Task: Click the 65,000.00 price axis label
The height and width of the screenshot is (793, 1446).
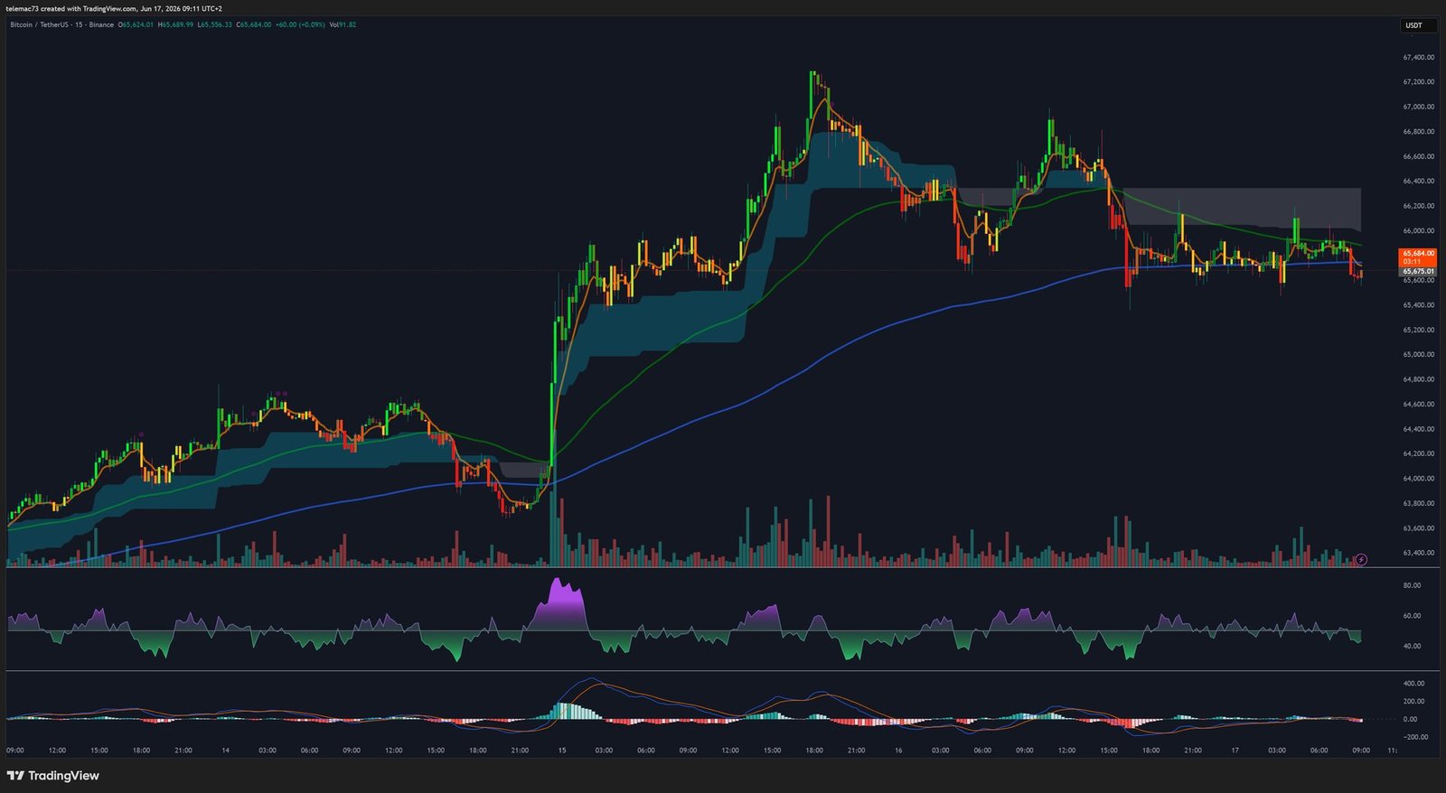Action: 1418,354
